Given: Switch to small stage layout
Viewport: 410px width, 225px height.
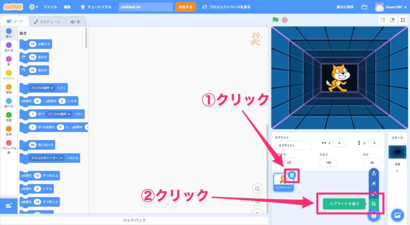Looking at the screenshot, I should coord(382,20).
